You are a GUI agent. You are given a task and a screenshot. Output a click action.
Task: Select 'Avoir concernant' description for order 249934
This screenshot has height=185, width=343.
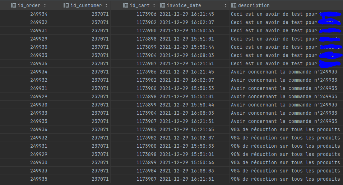(x=284, y=72)
